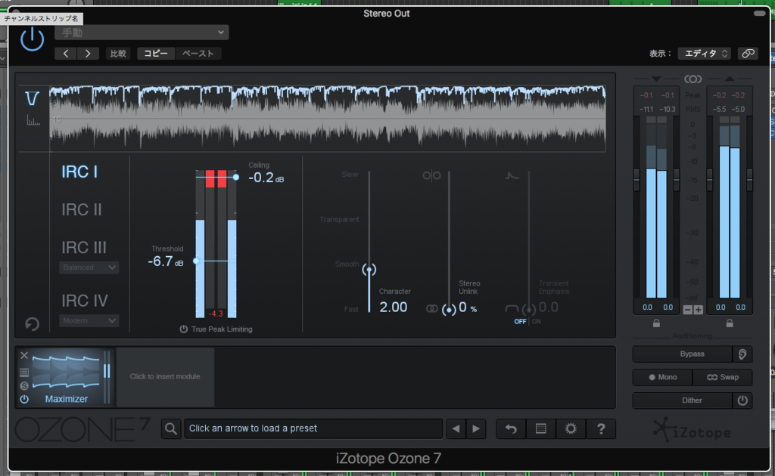The image size is (775, 476).
Task: Click the Swap channels button
Action: pos(723,377)
